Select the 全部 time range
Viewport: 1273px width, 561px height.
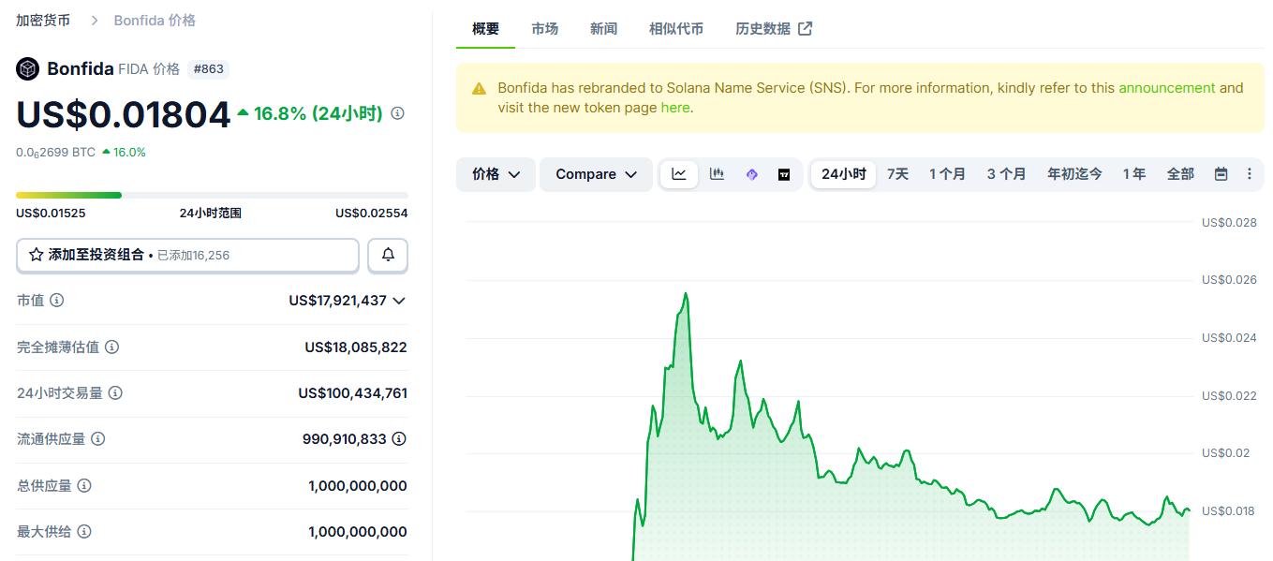[x=1179, y=174]
